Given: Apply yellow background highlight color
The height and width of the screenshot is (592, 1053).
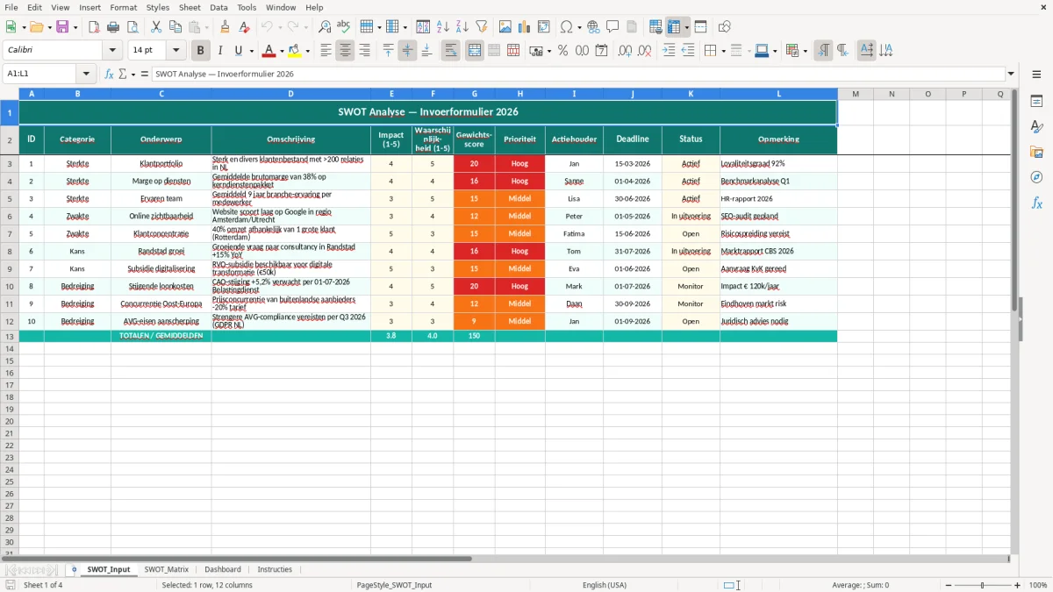Looking at the screenshot, I should tap(295, 51).
